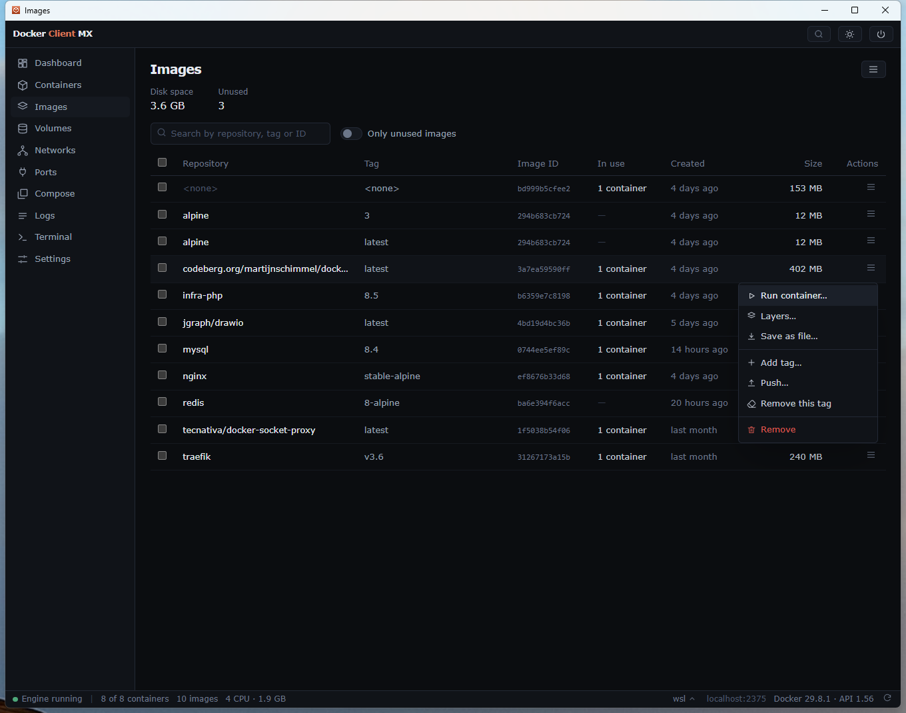
Task: Click localhost:2375 in the status bar
Action: click(736, 698)
